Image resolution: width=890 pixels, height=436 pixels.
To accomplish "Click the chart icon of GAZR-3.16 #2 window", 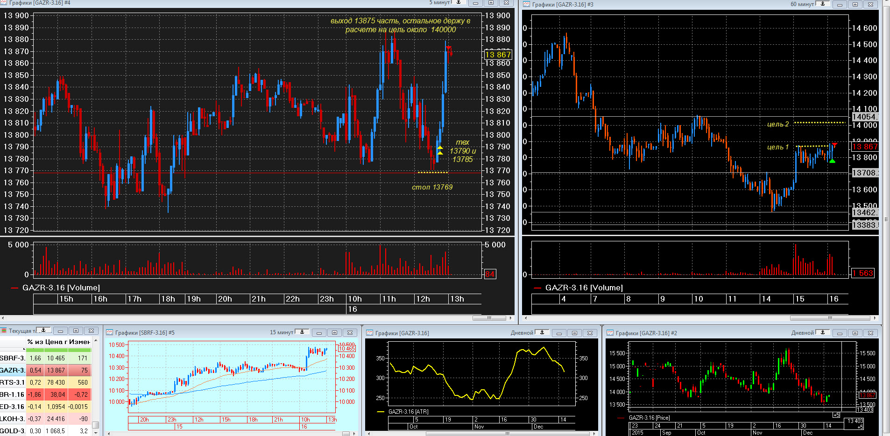I will [x=610, y=333].
